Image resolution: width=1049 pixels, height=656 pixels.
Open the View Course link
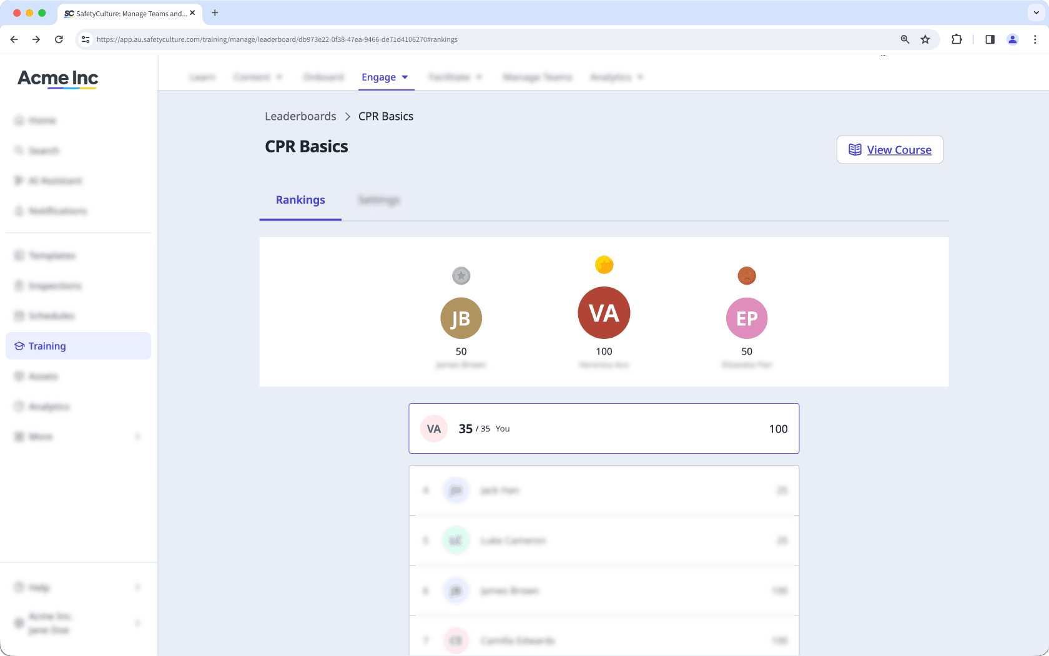(x=890, y=150)
